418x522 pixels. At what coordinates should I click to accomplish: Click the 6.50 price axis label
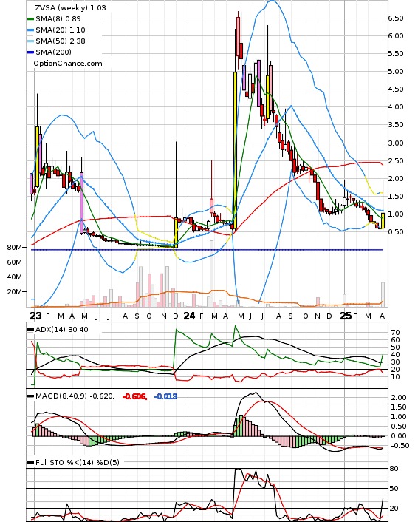396,18
